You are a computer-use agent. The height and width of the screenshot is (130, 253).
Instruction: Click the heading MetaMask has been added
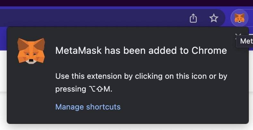coord(141,51)
